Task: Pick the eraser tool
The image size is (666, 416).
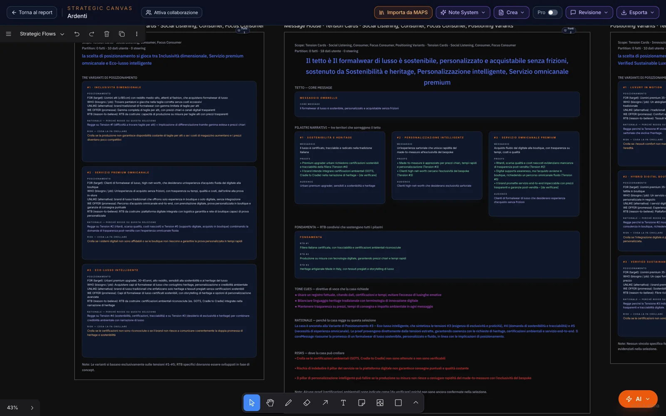Action: coord(307,403)
